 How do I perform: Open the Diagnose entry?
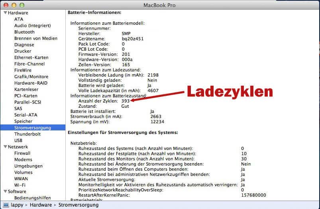click(24, 45)
